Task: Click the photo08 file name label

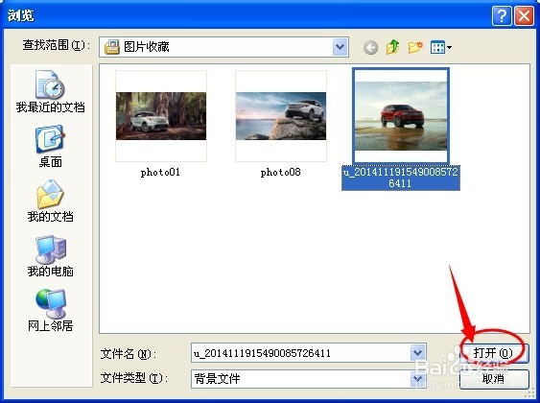Action: [x=280, y=172]
